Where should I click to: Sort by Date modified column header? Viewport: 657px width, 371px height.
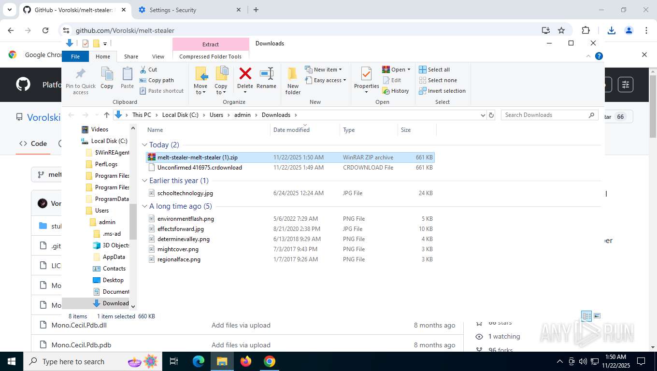[x=305, y=129]
